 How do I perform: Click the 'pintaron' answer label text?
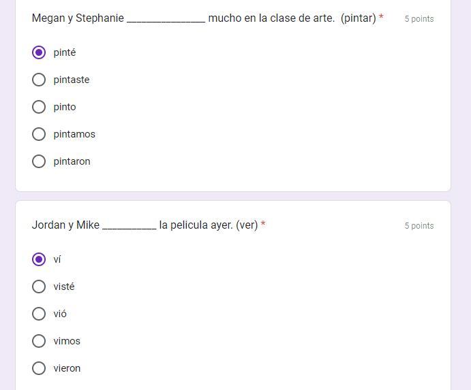[x=72, y=161]
